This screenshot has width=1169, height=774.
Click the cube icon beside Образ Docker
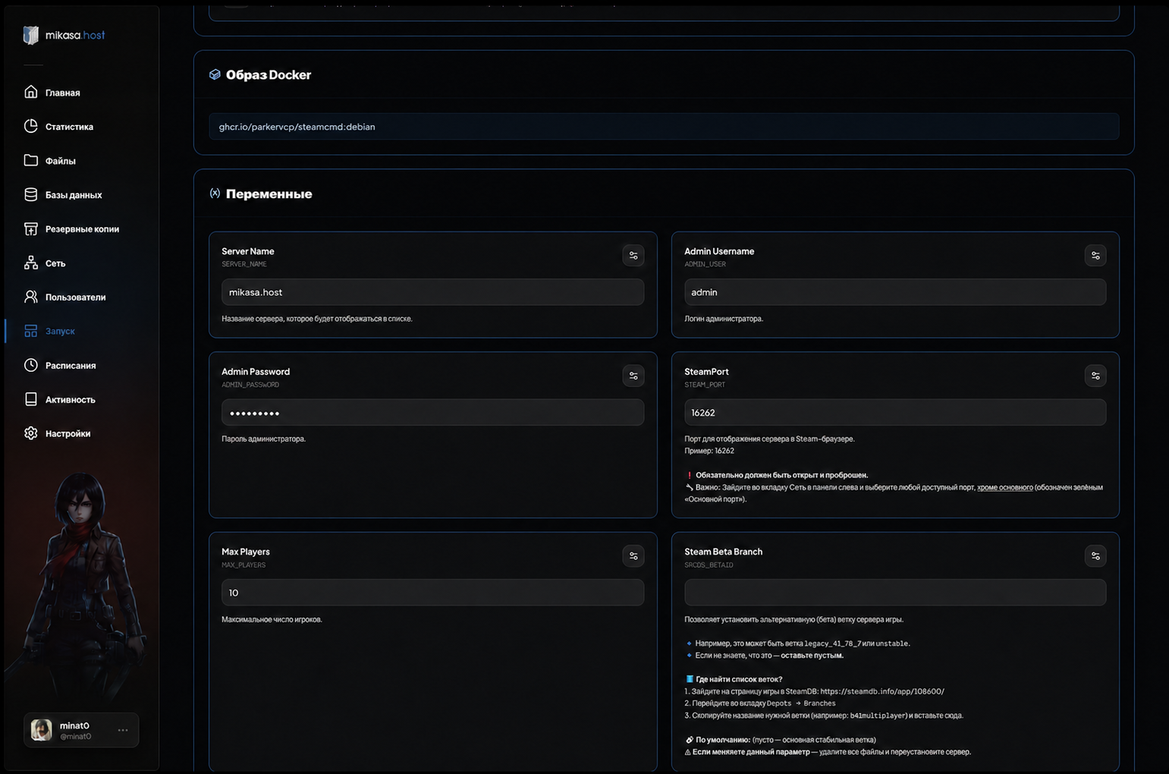(215, 74)
